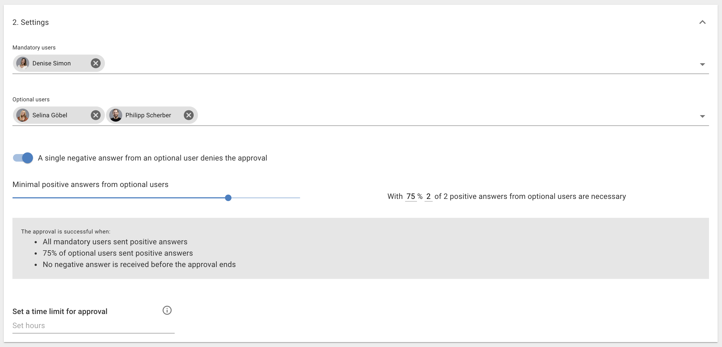722x347 pixels.
Task: Open the Mandatory users dropdown arrow
Action: pos(702,64)
